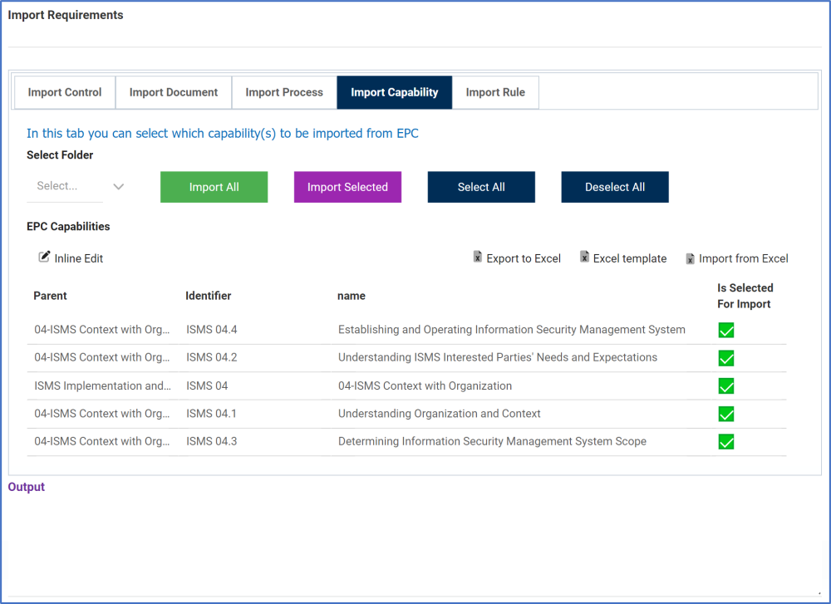Open the Import Rule tab
831x604 pixels.
coord(495,92)
